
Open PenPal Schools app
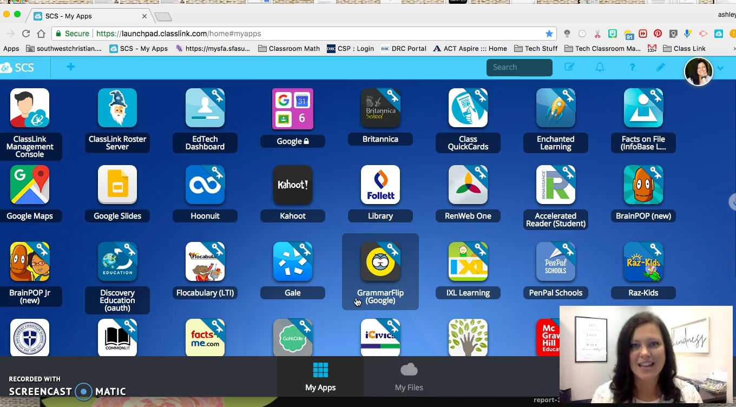pyautogui.click(x=556, y=262)
